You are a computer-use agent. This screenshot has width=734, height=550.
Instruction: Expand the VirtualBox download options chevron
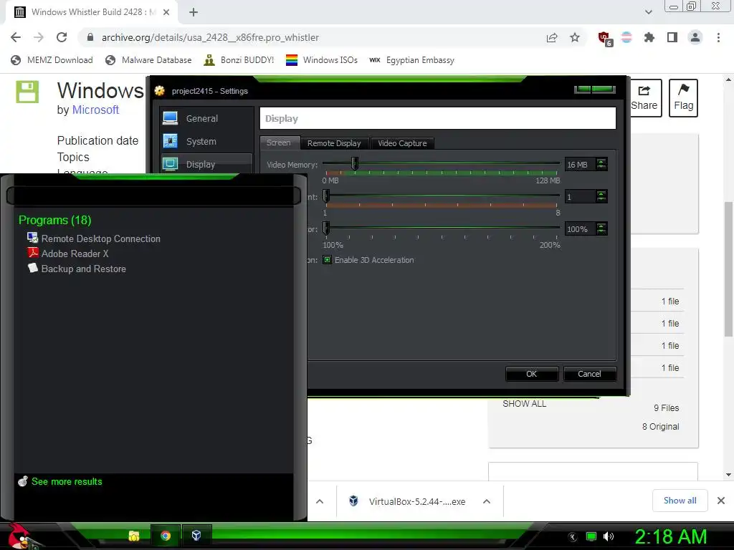click(487, 501)
